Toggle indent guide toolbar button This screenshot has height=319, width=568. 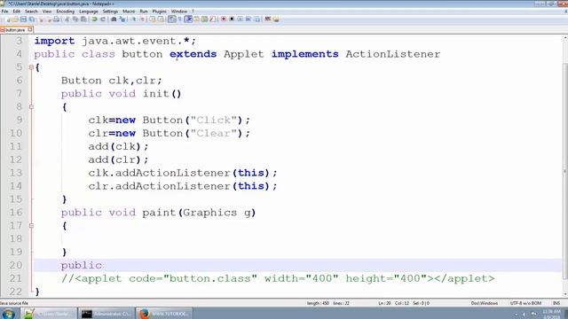[188, 19]
